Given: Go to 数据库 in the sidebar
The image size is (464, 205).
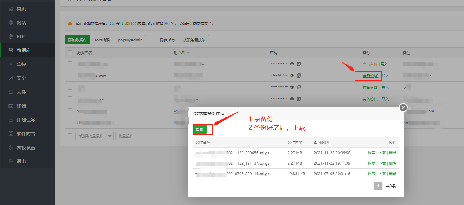Looking at the screenshot, I should pyautogui.click(x=28, y=50).
